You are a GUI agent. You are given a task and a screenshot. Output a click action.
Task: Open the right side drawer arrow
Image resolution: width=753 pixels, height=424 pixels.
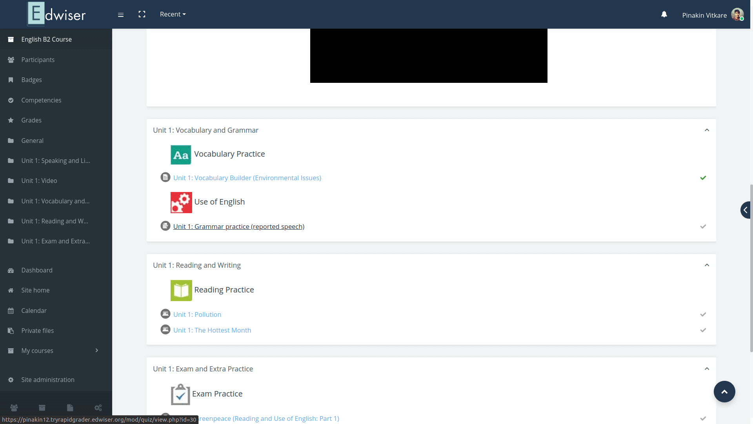point(746,210)
